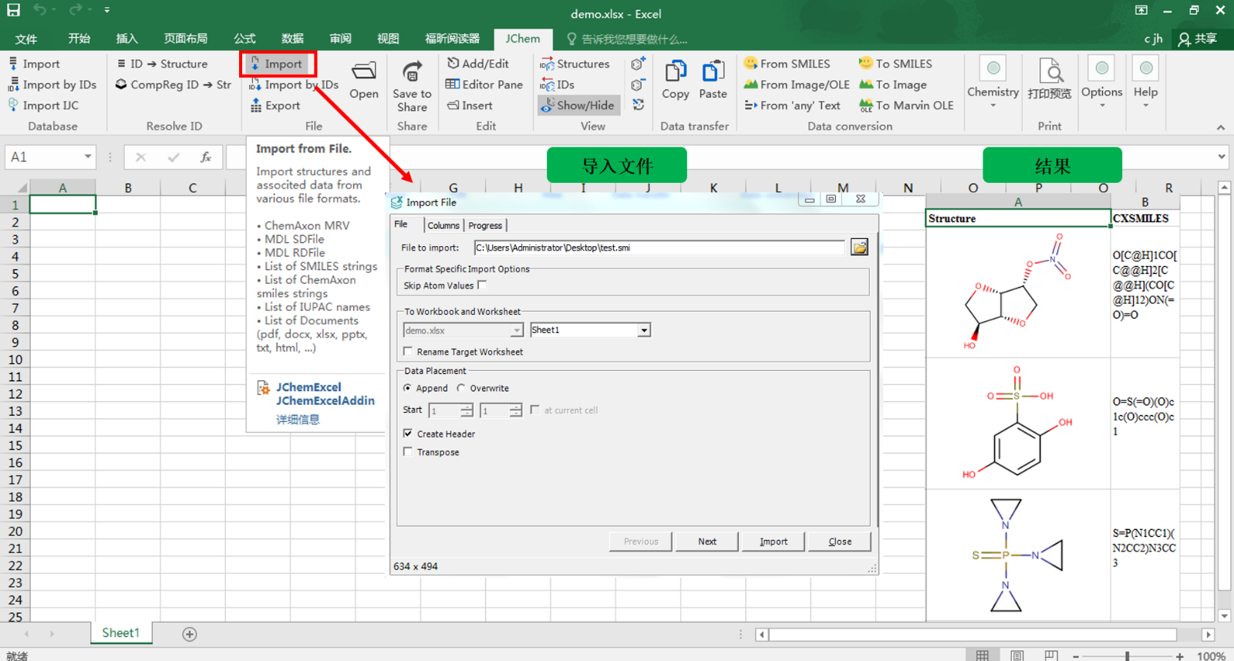This screenshot has width=1234, height=661.
Task: Click Import in the File group
Action: click(x=277, y=64)
